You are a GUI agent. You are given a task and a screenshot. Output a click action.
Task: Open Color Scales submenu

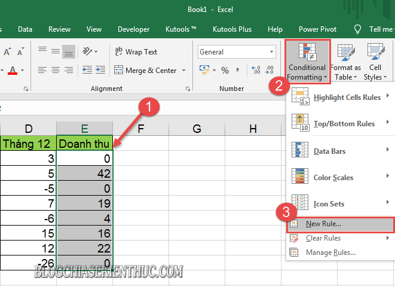(x=341, y=177)
